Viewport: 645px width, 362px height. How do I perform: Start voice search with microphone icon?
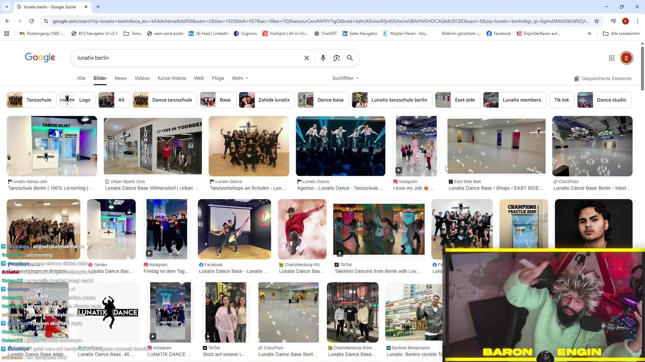[323, 58]
